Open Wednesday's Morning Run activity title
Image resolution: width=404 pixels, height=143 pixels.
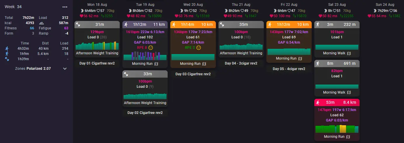[x=190, y=64]
